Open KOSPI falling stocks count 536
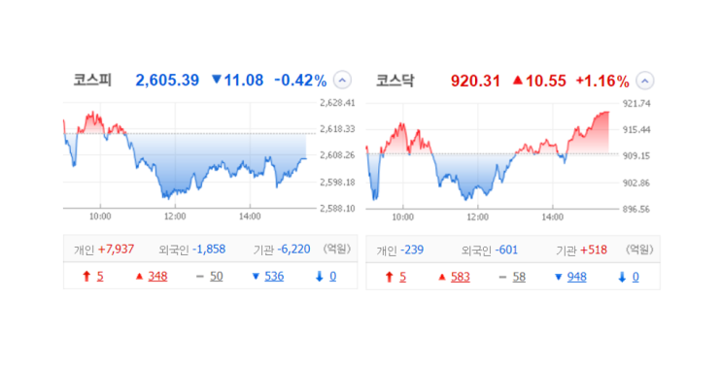This screenshot has height=366, width=722. pyautogui.click(x=274, y=277)
